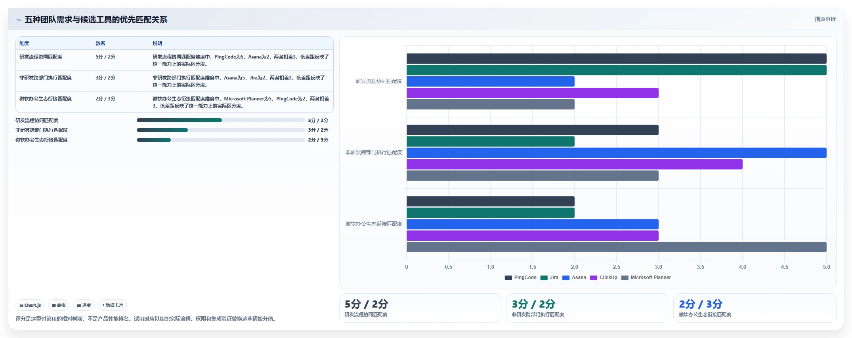Click the Asana bar in 微软办公生态衔接匹配度 chart group
Viewport: 852px width, 338px height.
pyautogui.click(x=533, y=224)
